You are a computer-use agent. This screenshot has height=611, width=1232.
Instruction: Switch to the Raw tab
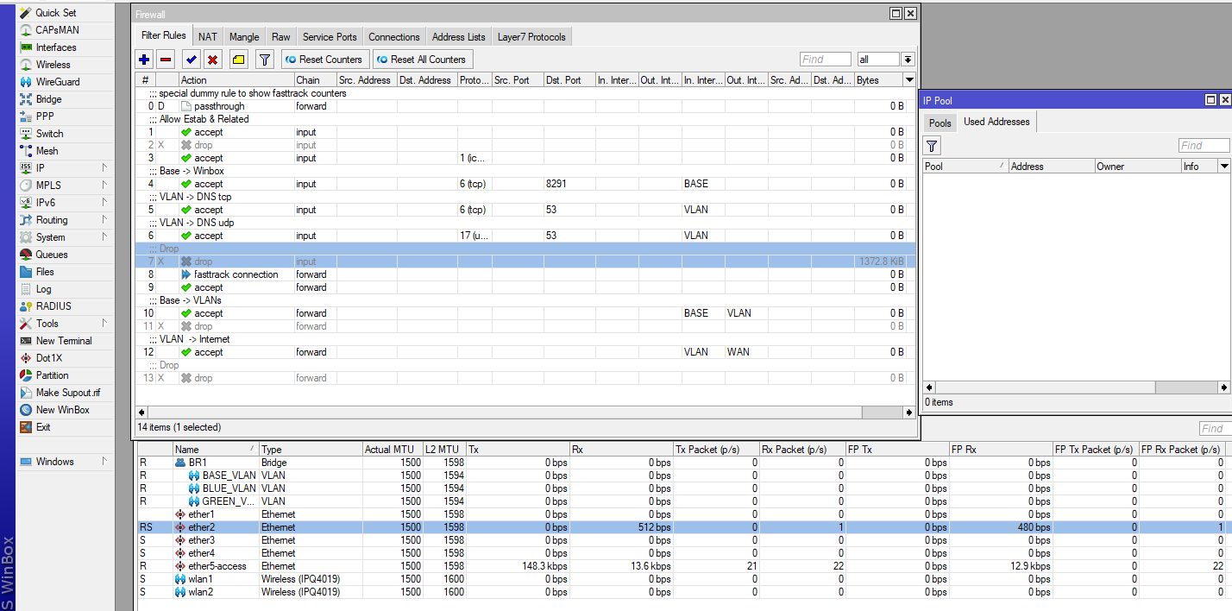(280, 37)
